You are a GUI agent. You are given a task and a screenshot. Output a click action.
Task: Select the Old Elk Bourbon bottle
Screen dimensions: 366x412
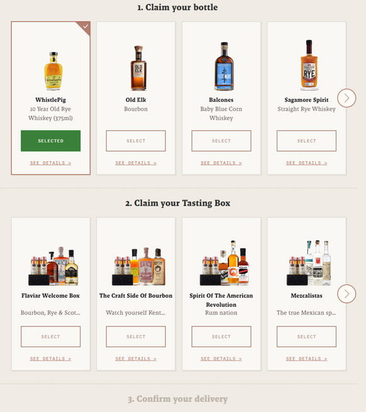(x=136, y=141)
